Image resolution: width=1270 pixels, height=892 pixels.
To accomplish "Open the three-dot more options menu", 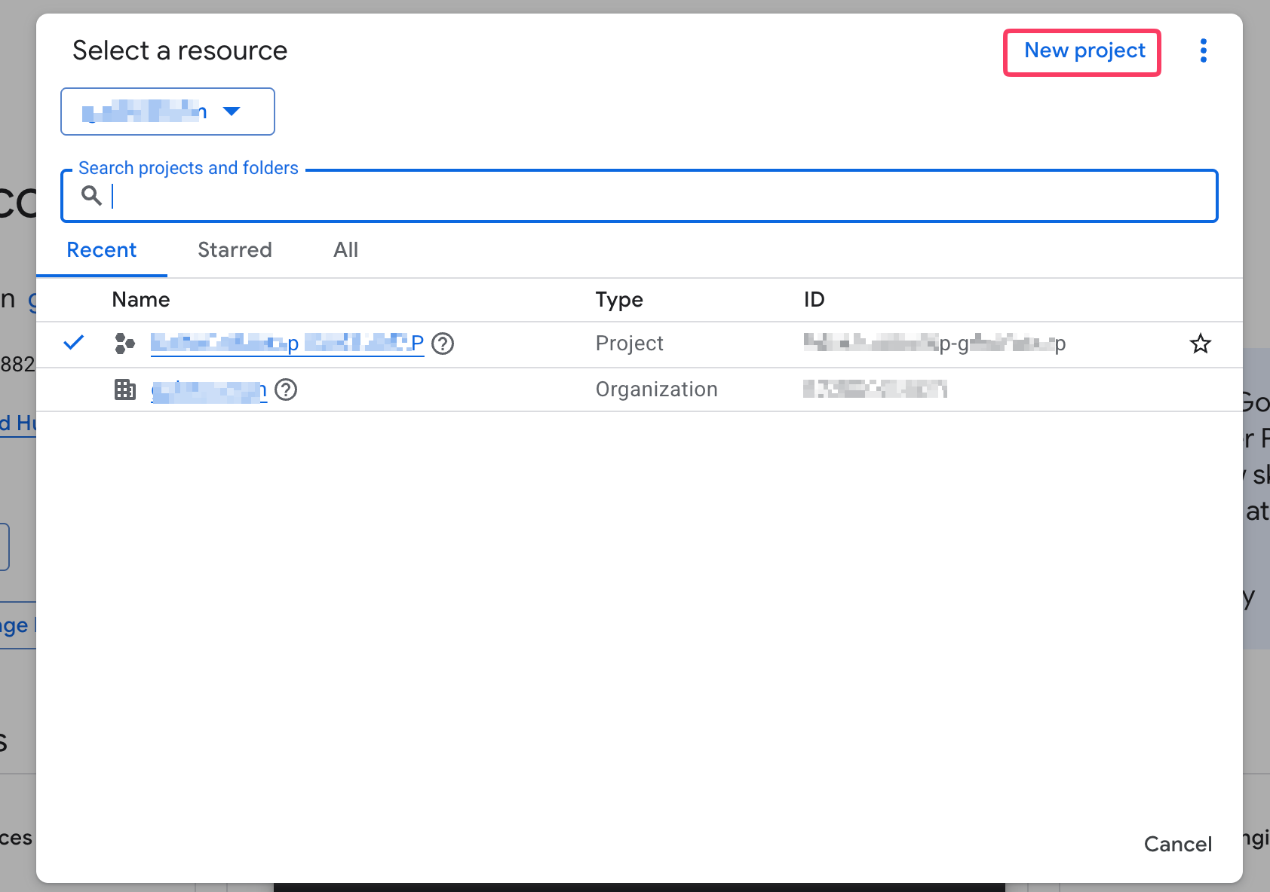I will click(1203, 51).
